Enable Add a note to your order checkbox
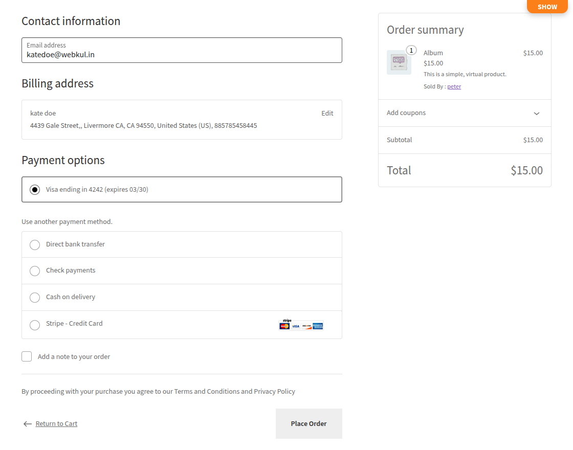 point(27,356)
